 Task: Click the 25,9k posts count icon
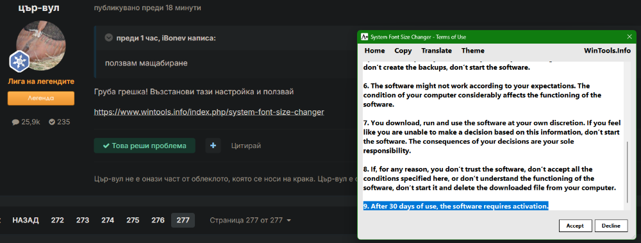[x=15, y=122]
